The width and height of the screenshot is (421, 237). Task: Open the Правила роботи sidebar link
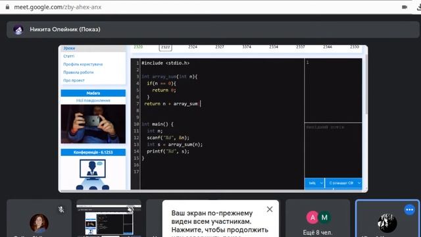pyautogui.click(x=78, y=72)
